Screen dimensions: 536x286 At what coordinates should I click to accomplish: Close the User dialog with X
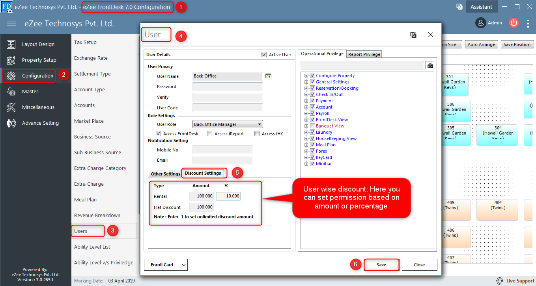(431, 35)
